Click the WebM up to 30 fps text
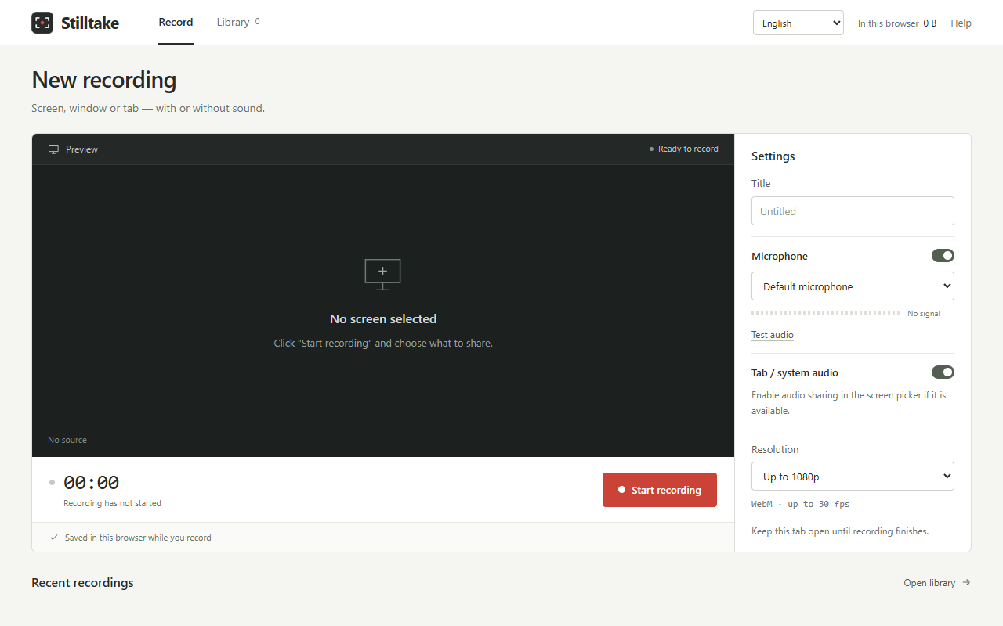The image size is (1003, 626). click(800, 504)
